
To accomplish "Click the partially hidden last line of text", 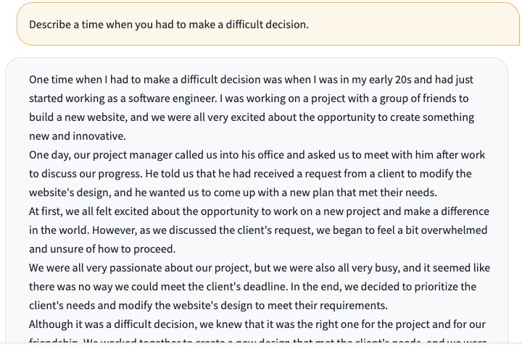I will 258,341.
